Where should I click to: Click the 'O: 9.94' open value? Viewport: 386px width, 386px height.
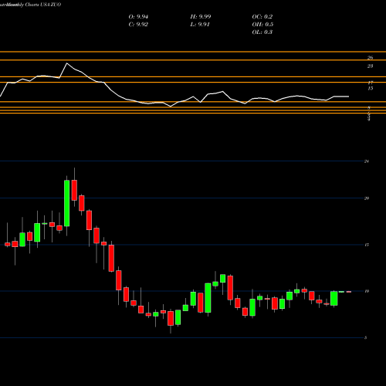pyautogui.click(x=138, y=17)
